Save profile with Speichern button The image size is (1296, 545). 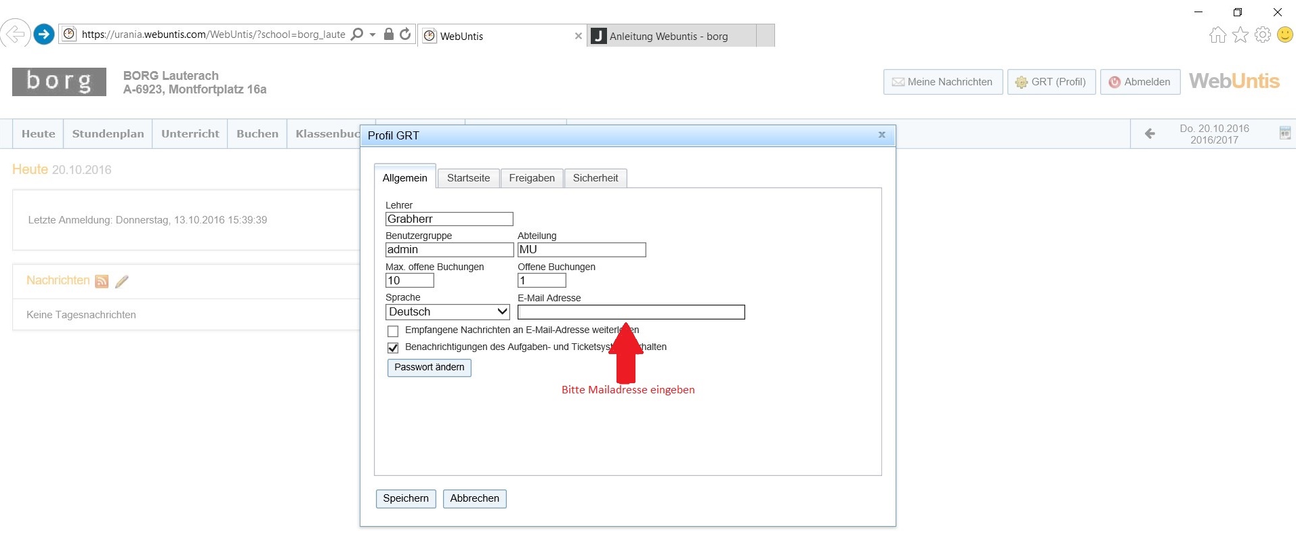coord(406,499)
